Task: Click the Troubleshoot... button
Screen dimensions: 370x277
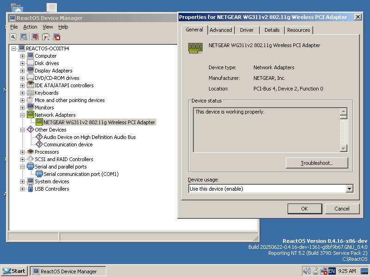Action: click(317, 163)
